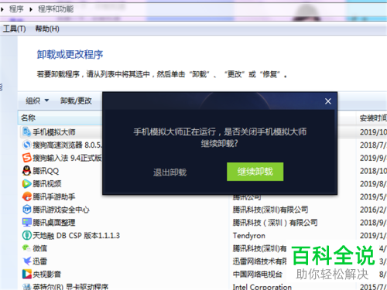Image resolution: width=387 pixels, height=290 pixels.
Task: Click publisher Intel Corporation cell
Action: (x=262, y=287)
